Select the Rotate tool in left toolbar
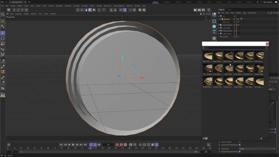This screenshot has height=157, width=279. coord(3,38)
